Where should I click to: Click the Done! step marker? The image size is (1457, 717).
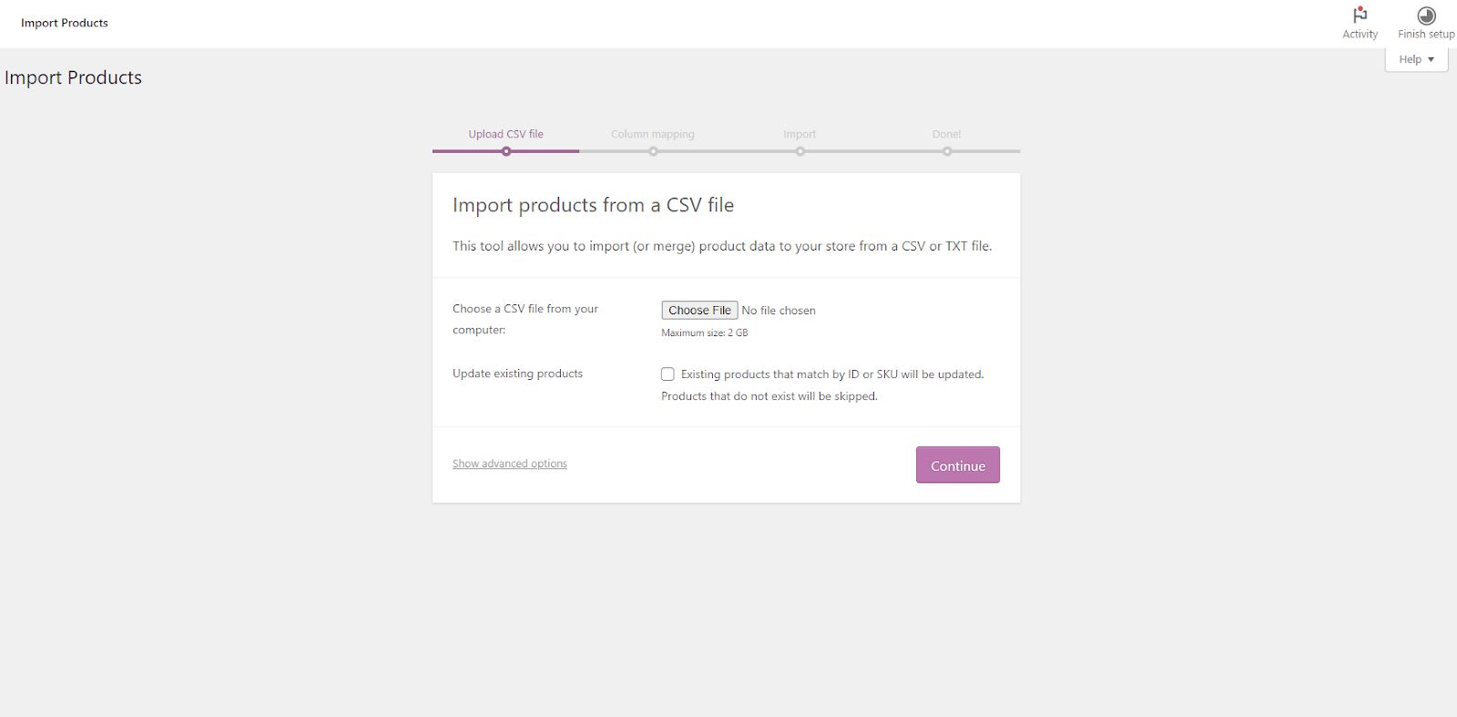(x=947, y=150)
